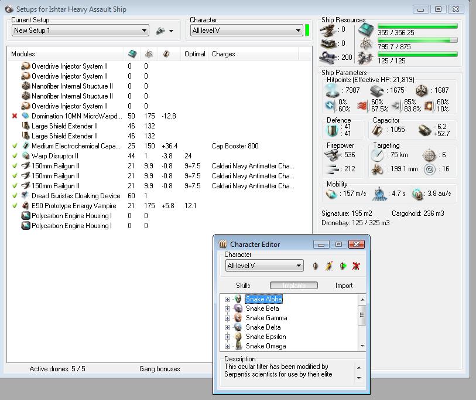Open Character Editor's character dropdown
Screen dimensions: 476x400
pyautogui.click(x=265, y=266)
